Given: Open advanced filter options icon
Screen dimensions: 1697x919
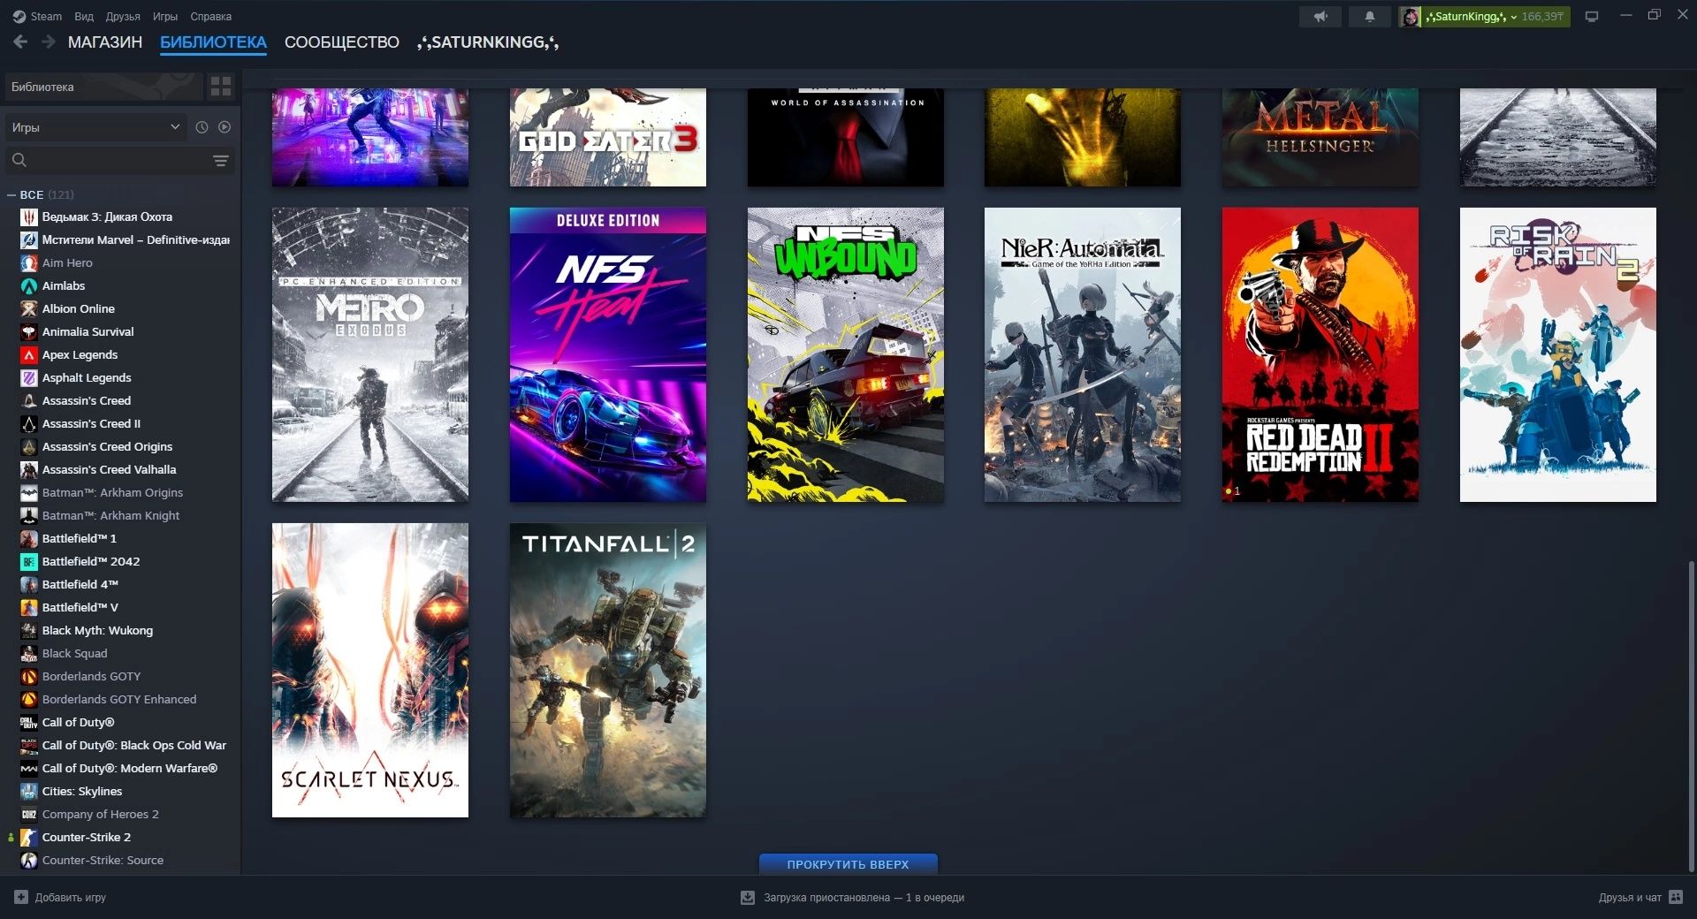Looking at the screenshot, I should [221, 160].
